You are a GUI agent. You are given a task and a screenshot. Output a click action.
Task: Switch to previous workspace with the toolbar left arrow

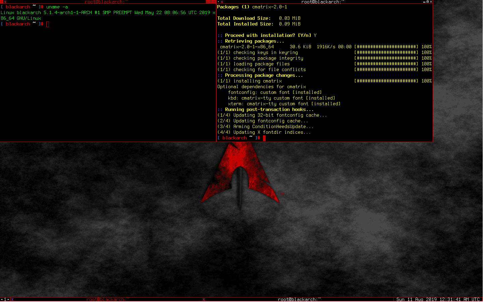pos(2,299)
